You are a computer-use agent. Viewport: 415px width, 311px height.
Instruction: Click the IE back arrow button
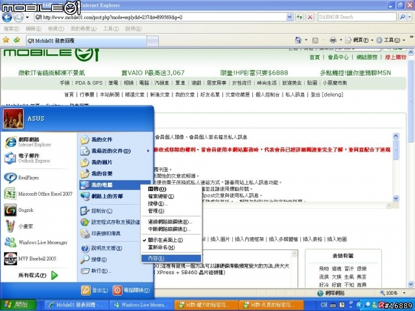point(7,17)
